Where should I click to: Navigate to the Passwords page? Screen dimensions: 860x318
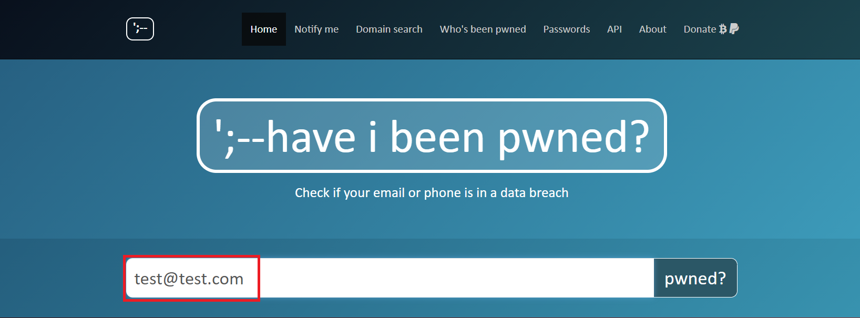point(566,29)
